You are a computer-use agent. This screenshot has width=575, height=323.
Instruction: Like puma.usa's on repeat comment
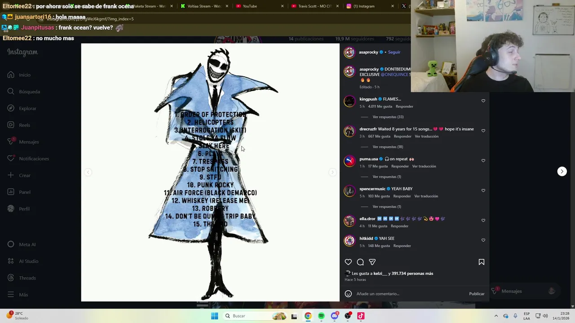483,161
